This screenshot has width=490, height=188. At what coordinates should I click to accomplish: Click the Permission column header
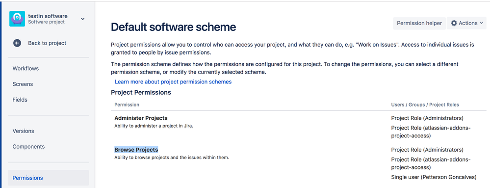pos(127,105)
